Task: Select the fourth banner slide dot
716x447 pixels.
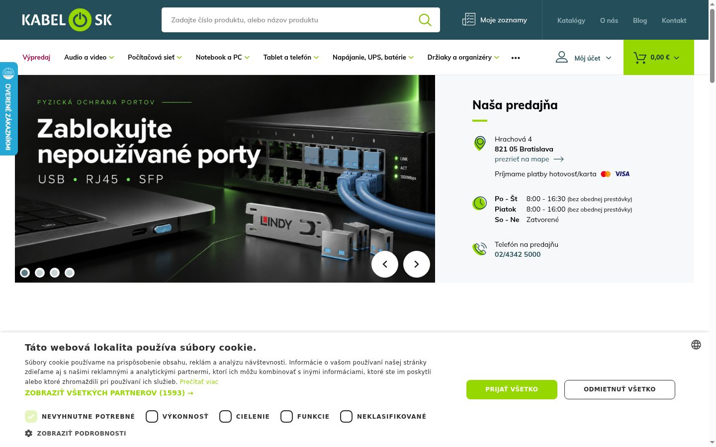Action: click(70, 273)
